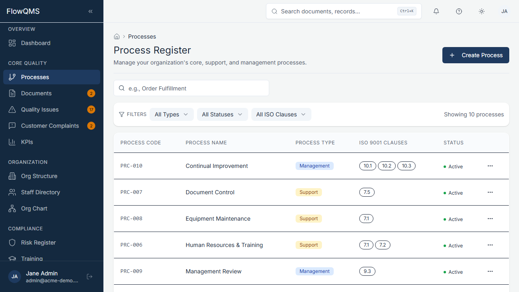Open the Continual Improvement process link
The width and height of the screenshot is (519, 292).
tap(217, 165)
